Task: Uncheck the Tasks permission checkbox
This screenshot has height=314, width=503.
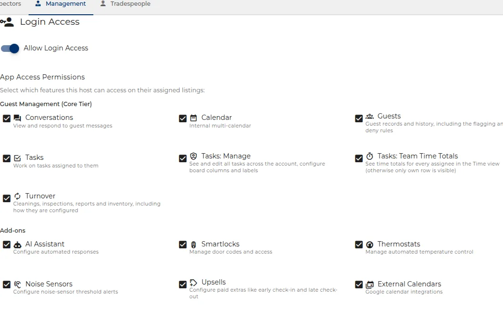Action: pos(6,158)
